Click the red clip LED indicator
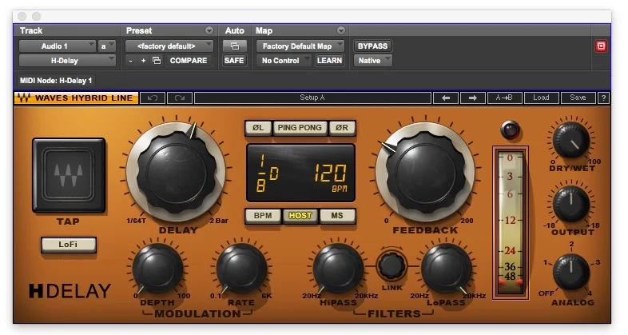The height and width of the screenshot is (335, 628). (511, 130)
